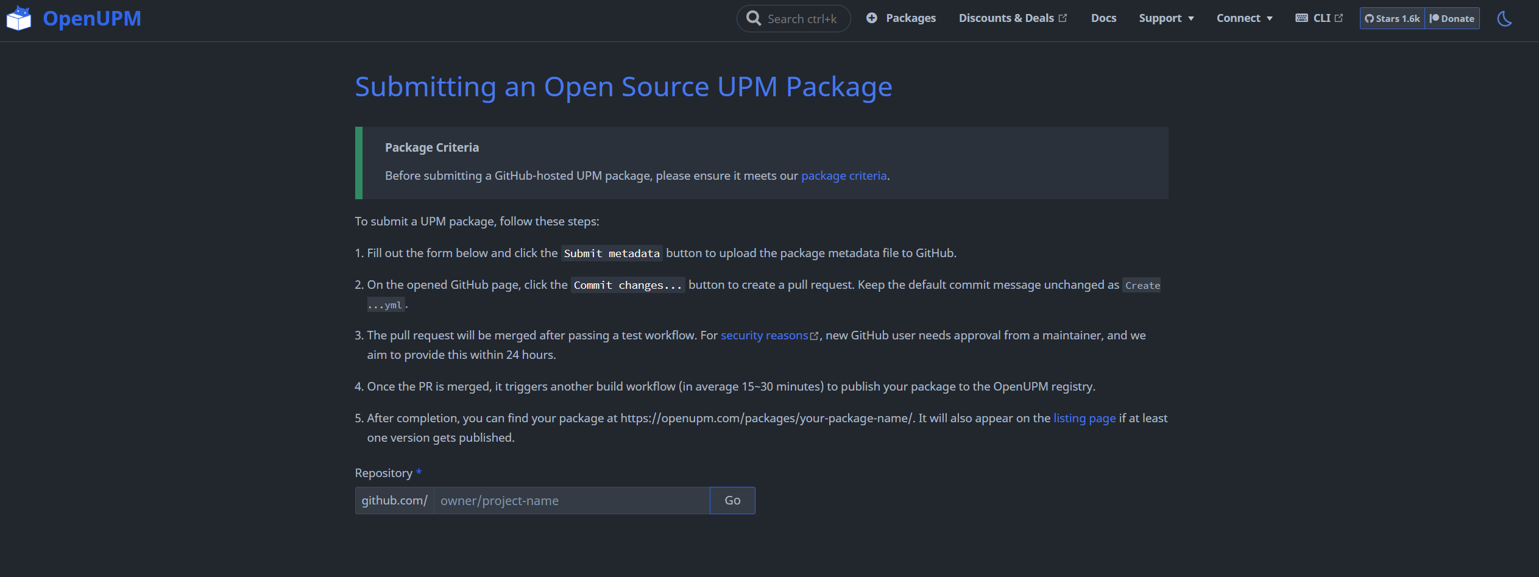1539x577 pixels.
Task: Click the OpenUPM box logo icon
Action: [19, 18]
